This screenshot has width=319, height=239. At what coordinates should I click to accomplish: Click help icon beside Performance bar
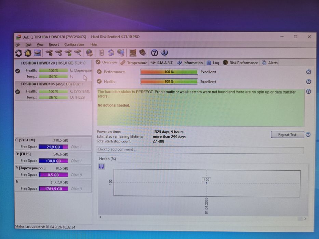308,72
